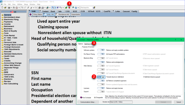The height and width of the screenshot is (105, 185).
Task: Click the green 'e' electronic filing icon
Action: coord(66,8)
